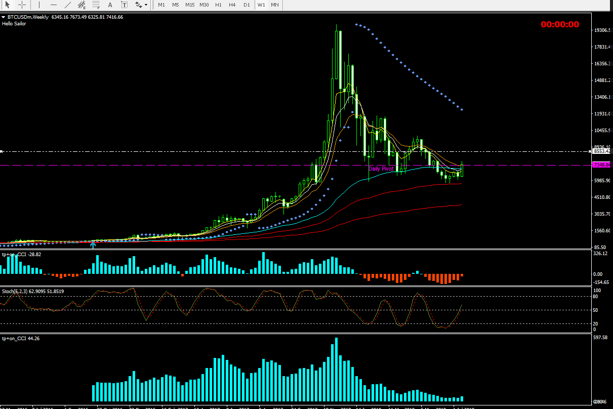613x409 pixels.
Task: Click the tp+on_CCI 44.26 label
Action: [x=21, y=338]
